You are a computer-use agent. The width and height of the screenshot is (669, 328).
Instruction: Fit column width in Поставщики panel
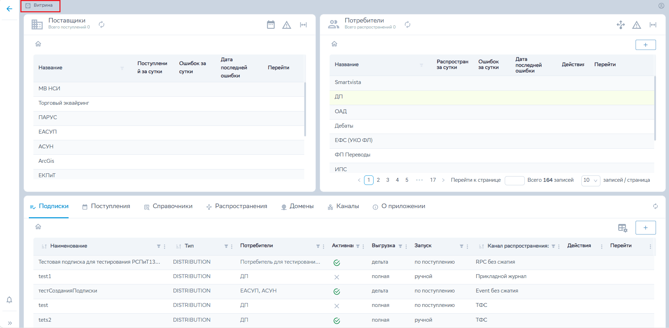(303, 25)
